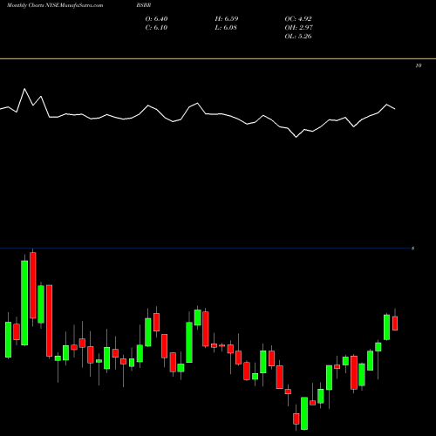Click the 'OL: 5.26' reading
The height and width of the screenshot is (436, 436).
pos(298,37)
